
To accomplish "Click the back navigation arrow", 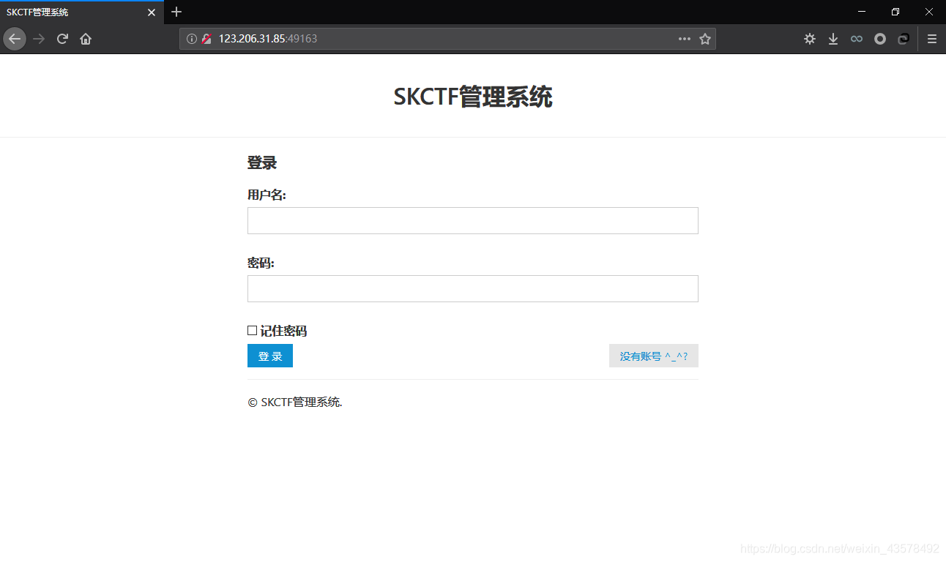I will click(14, 38).
